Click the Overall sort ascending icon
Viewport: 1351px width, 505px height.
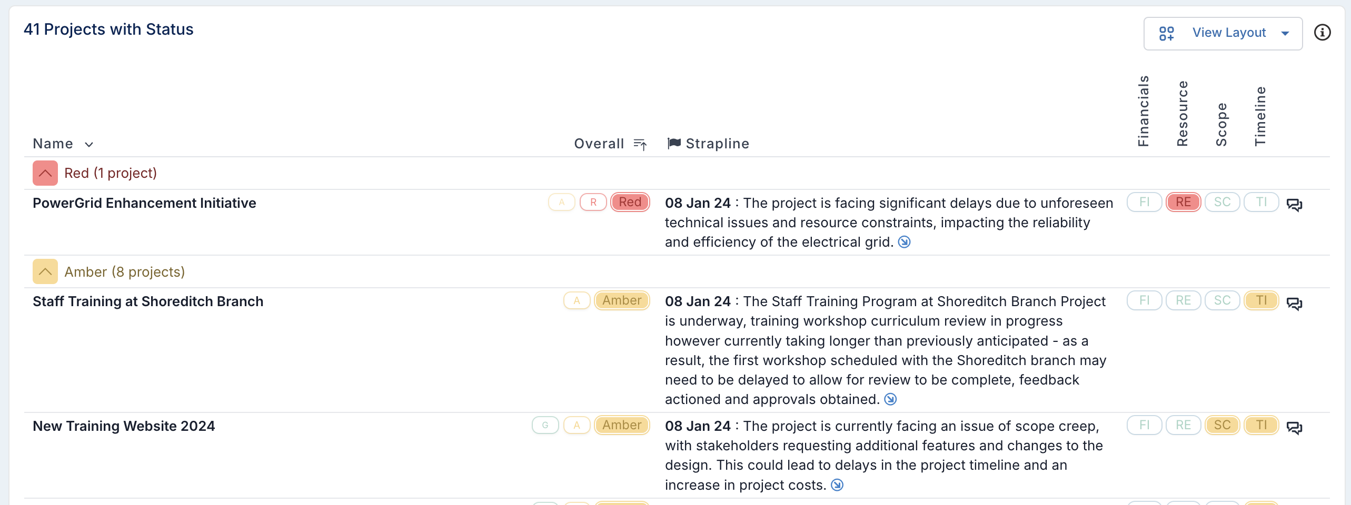pos(640,144)
